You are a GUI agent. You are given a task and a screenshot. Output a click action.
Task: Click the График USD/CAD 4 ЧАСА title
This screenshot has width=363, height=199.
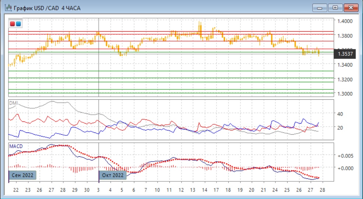click(47, 8)
